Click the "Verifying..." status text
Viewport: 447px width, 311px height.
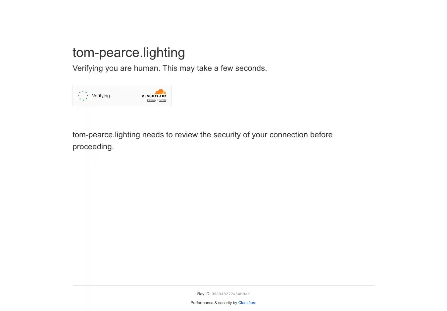click(x=103, y=96)
